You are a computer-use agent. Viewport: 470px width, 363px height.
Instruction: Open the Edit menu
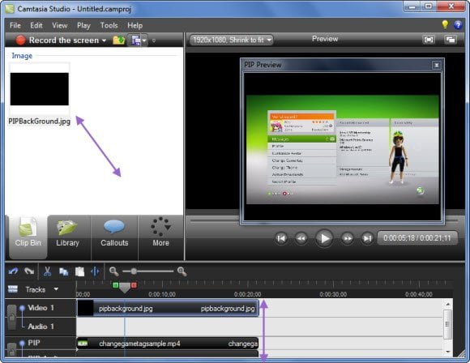coord(36,25)
